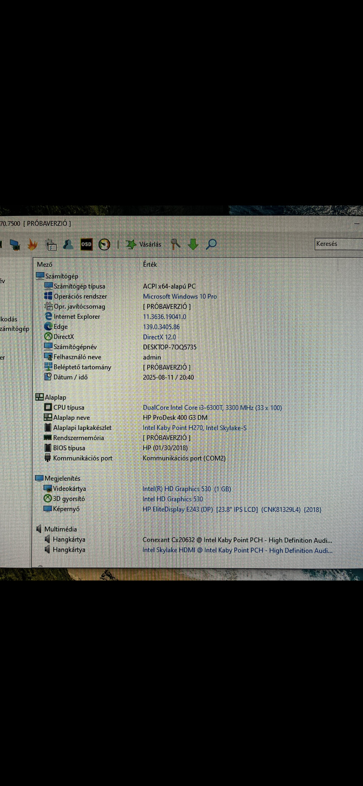
Task: Click the checklist calendar toolbar icon
Action: (x=51, y=245)
